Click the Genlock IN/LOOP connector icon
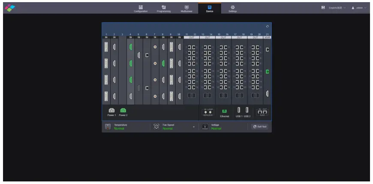 pos(208,112)
